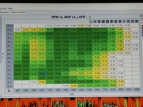Click the pencil edit icon at panel corner
The height and width of the screenshot is (107, 143).
click(x=141, y=16)
